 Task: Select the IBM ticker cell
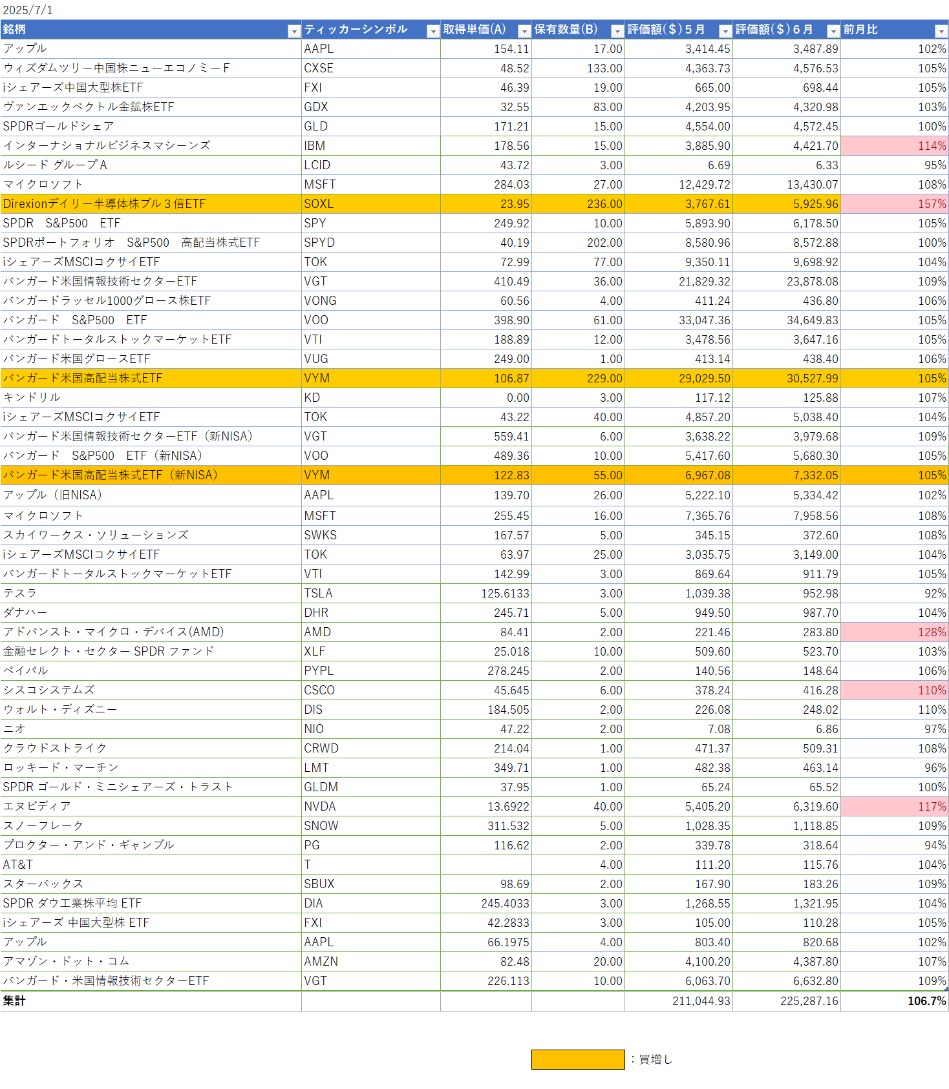[371, 146]
